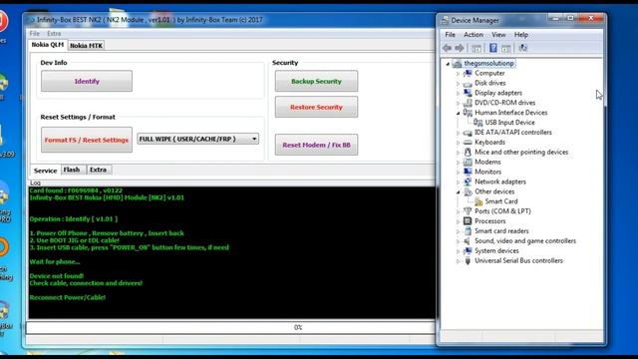Click Smart Card warning device icon

478,201
